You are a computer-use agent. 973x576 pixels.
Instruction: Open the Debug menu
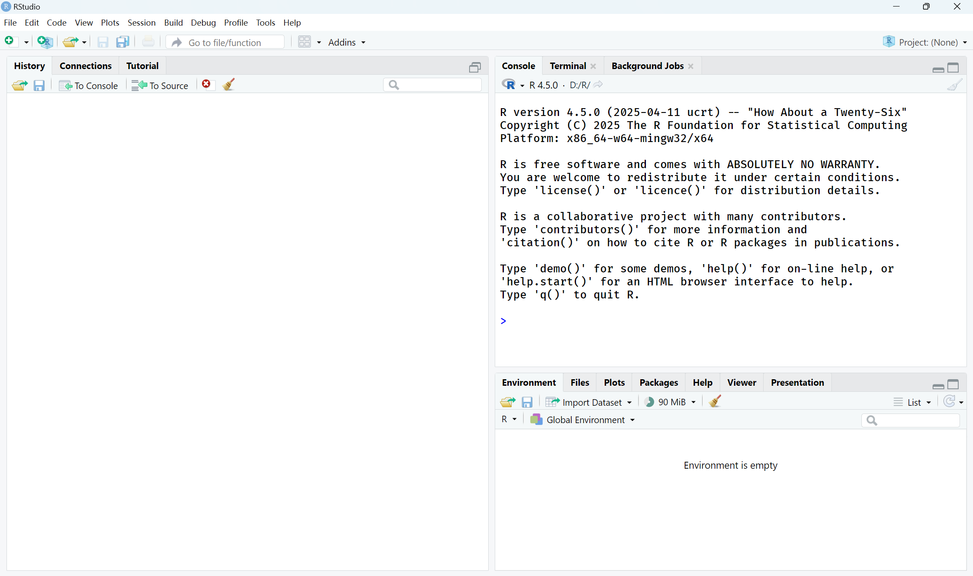pos(203,23)
